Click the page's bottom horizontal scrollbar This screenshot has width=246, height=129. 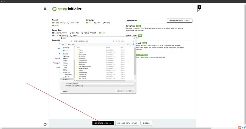106,128
